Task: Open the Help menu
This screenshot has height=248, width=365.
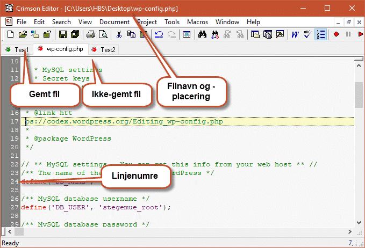Action: [x=253, y=22]
